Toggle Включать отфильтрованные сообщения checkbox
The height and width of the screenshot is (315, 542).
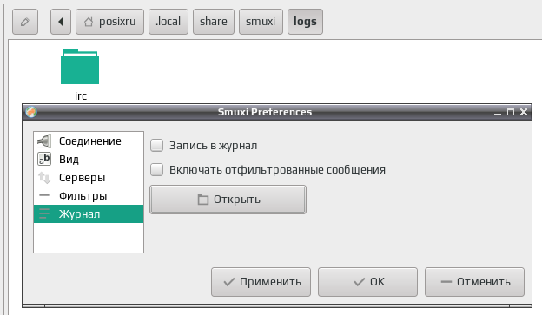(x=157, y=169)
